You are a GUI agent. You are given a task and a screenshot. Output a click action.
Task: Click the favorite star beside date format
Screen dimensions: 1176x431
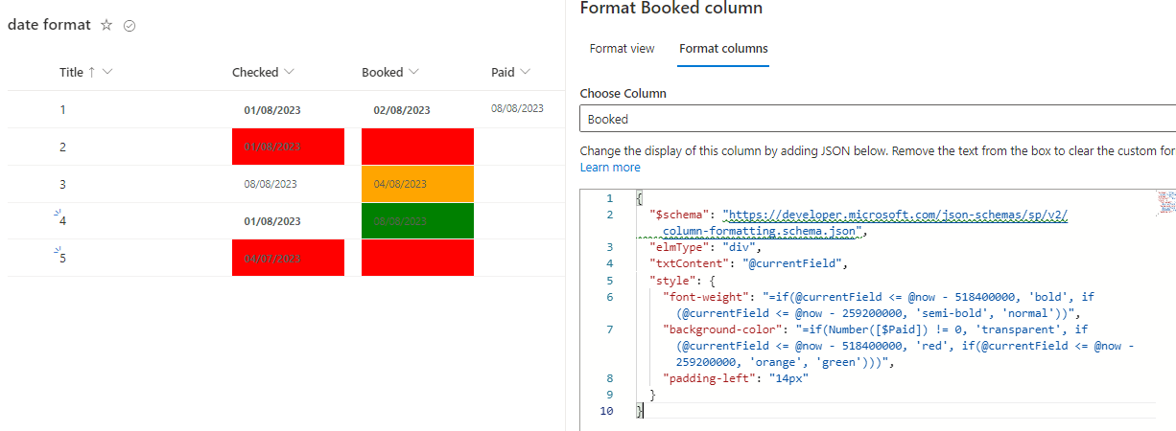pyautogui.click(x=106, y=26)
